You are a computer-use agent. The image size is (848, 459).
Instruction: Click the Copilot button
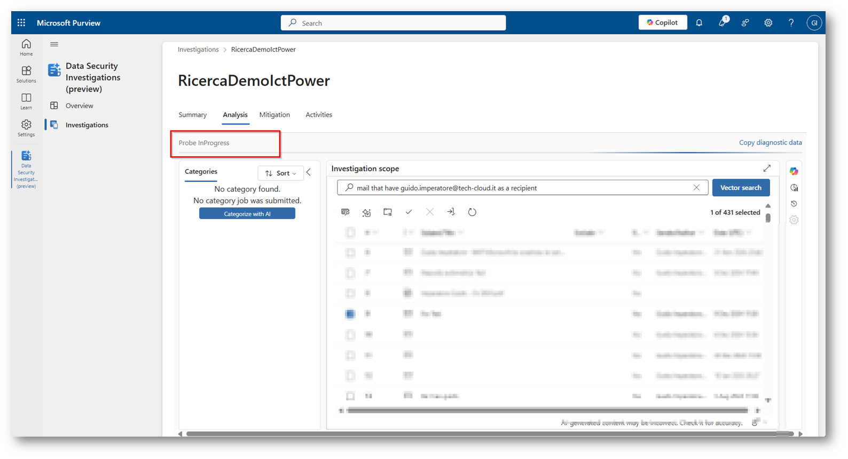pos(663,22)
